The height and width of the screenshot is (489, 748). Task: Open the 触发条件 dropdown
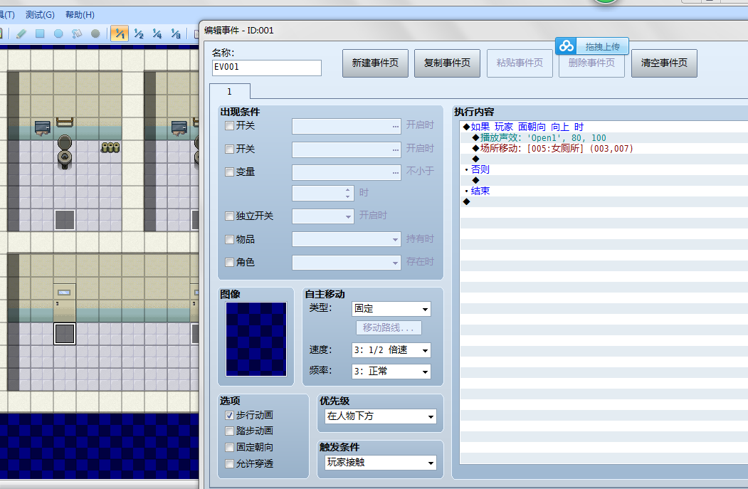click(x=380, y=462)
